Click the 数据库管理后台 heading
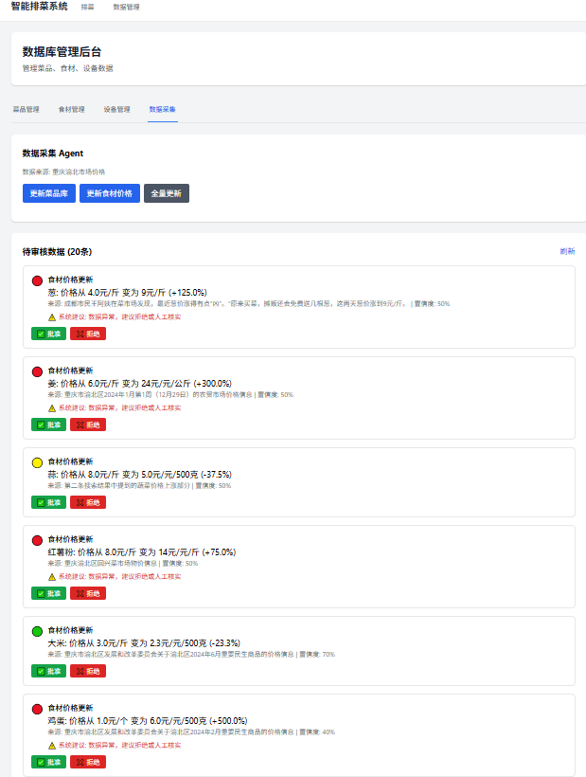The width and height of the screenshot is (586, 777). click(x=62, y=51)
